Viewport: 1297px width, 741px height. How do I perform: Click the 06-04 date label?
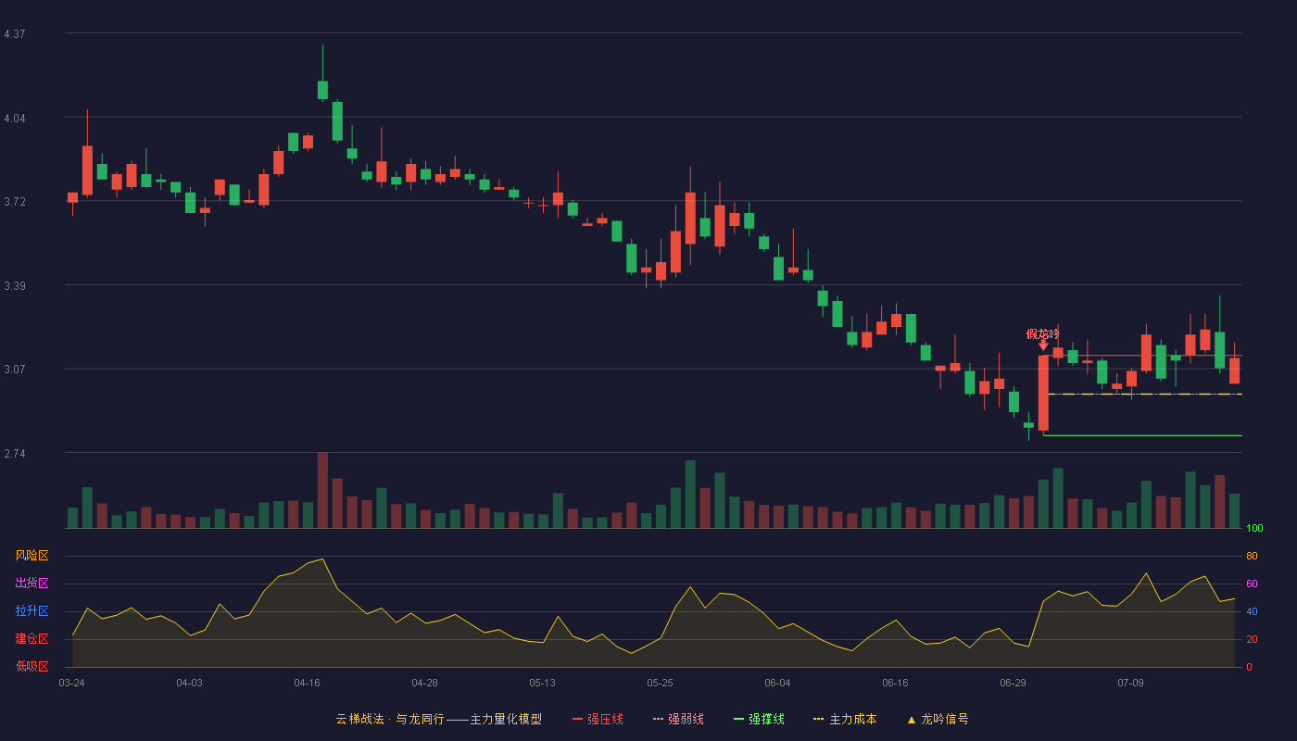click(777, 683)
